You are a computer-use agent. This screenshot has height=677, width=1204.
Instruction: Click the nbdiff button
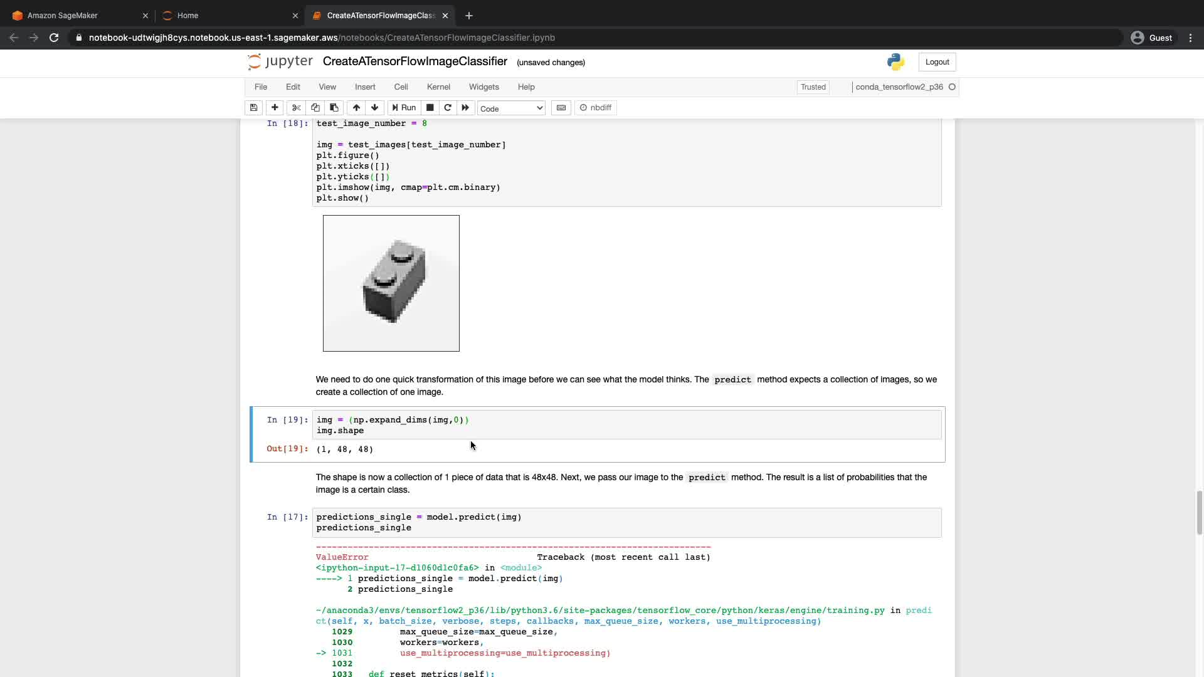(x=596, y=108)
